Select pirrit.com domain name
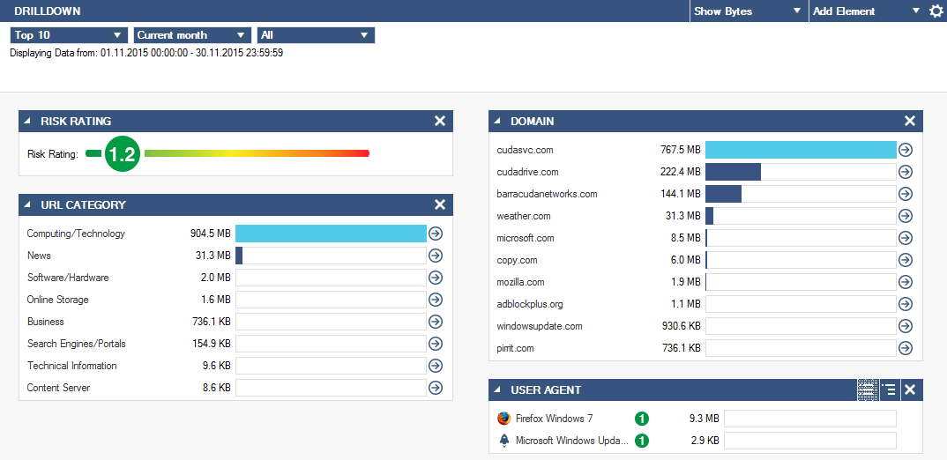 (x=515, y=348)
